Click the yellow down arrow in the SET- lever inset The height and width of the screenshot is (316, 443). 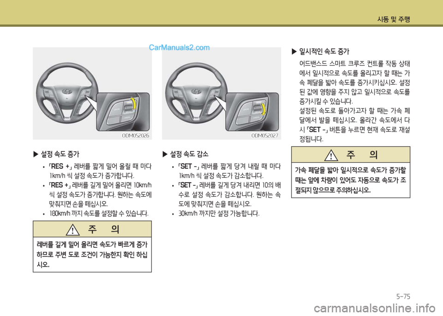pyautogui.click(x=263, y=109)
